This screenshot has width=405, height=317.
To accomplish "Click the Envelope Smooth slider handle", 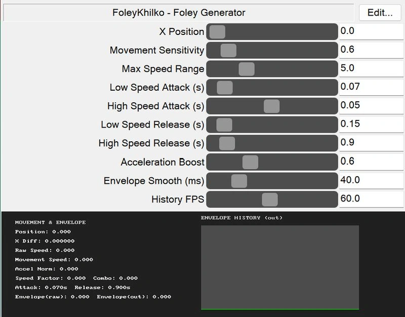I will pyautogui.click(x=239, y=181).
